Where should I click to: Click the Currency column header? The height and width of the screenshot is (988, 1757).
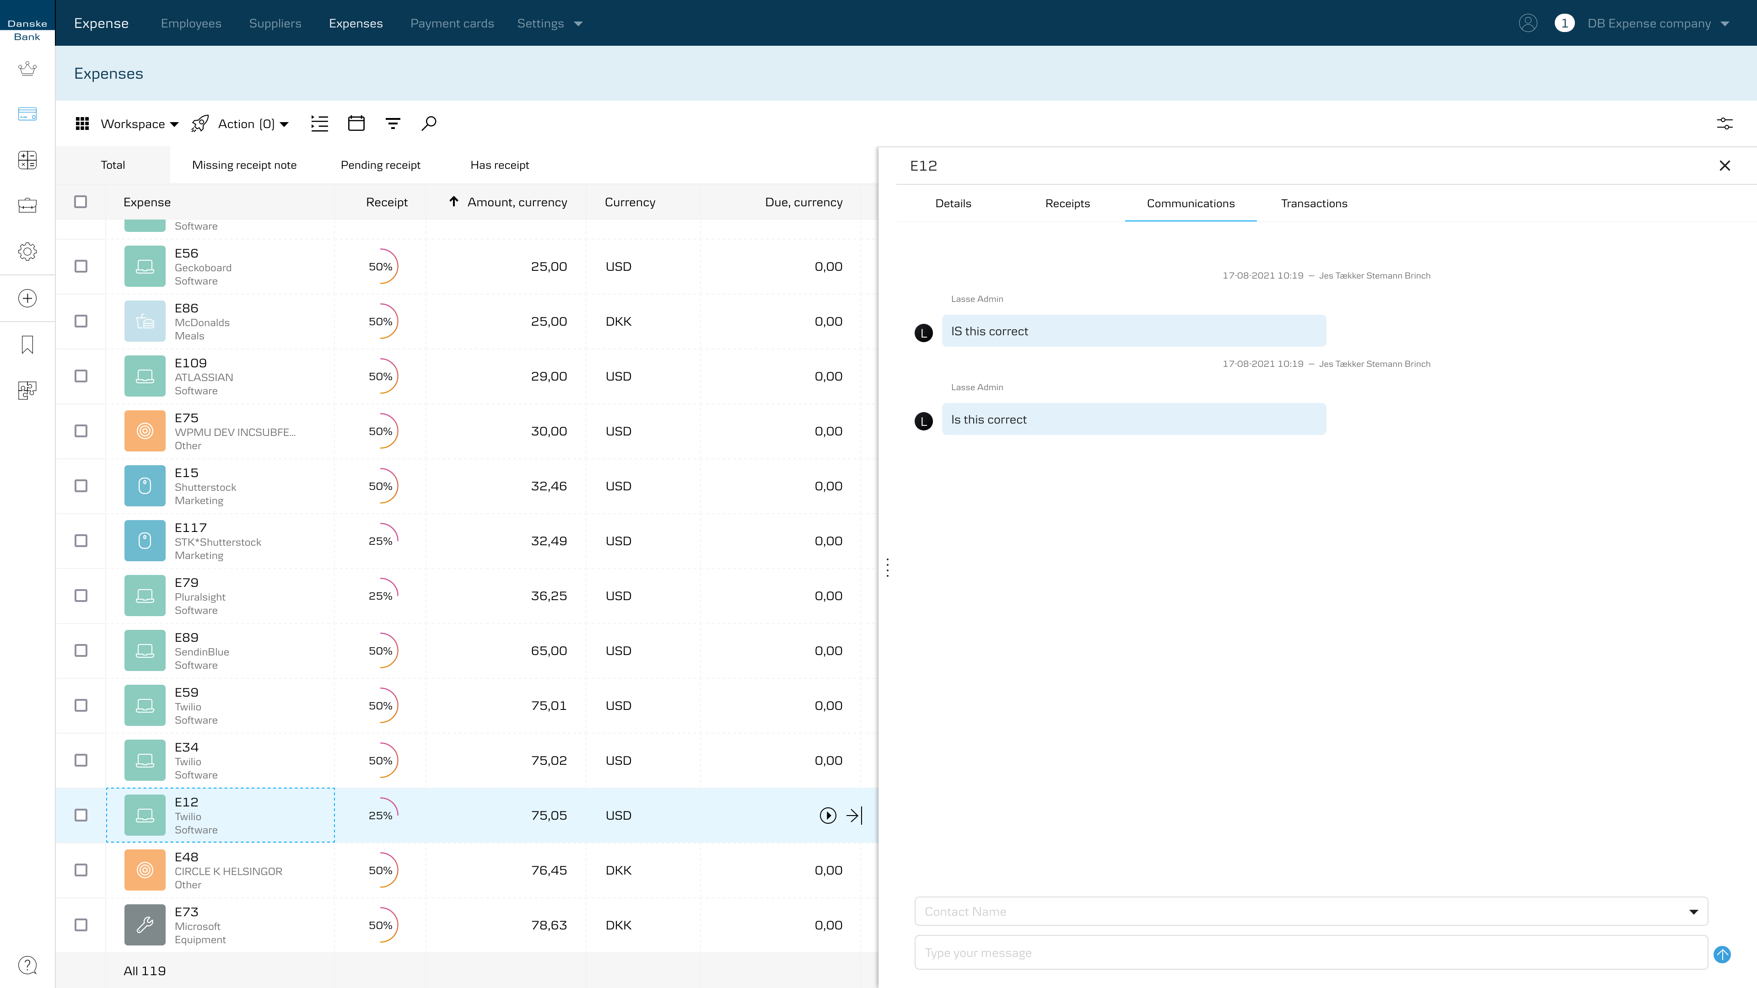pos(630,202)
